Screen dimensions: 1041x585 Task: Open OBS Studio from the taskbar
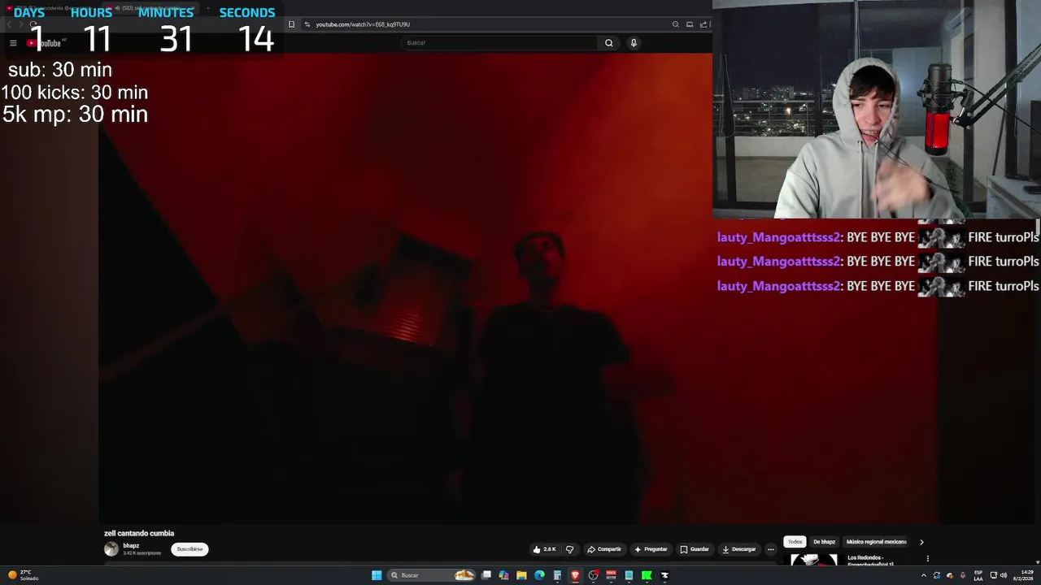(593, 575)
